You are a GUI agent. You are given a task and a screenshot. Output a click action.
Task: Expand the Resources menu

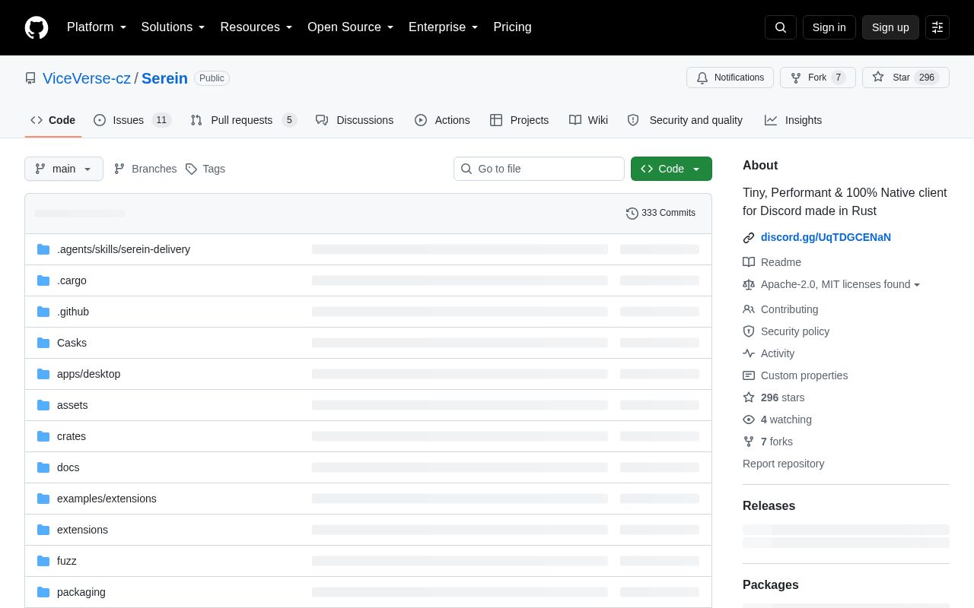[x=256, y=27]
